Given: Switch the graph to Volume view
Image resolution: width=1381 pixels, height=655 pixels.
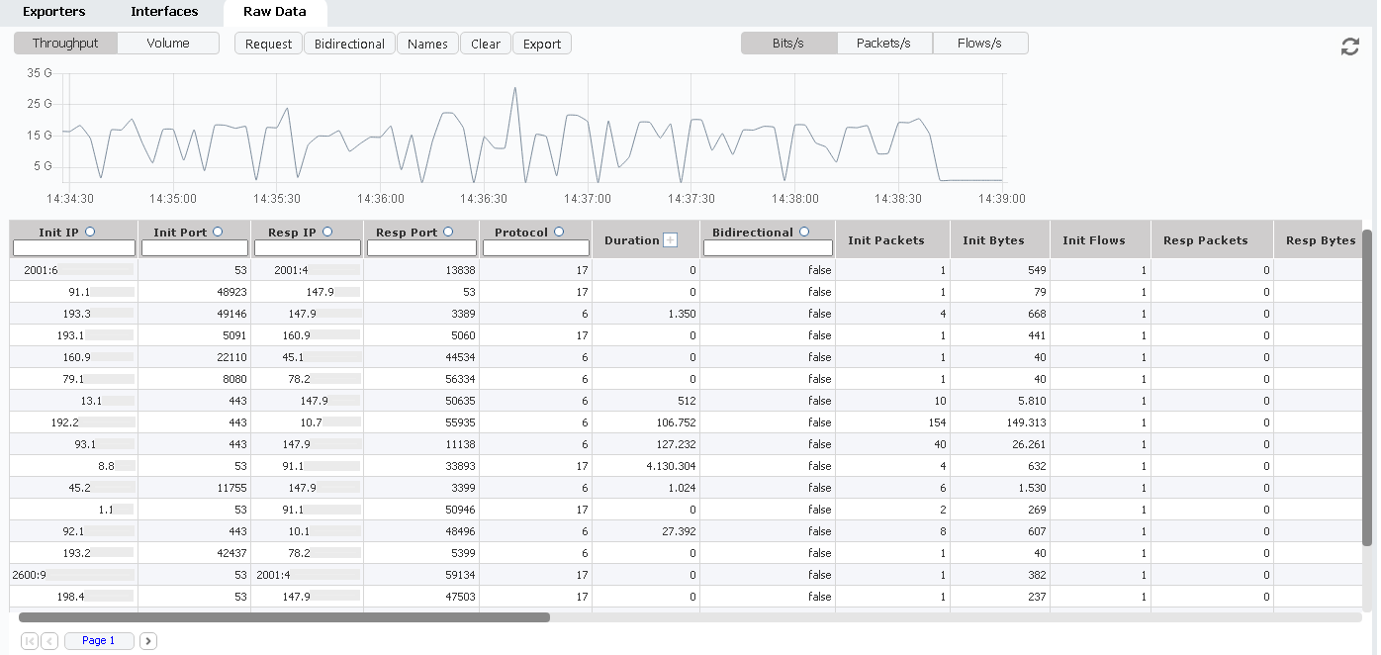Looking at the screenshot, I should tap(168, 43).
